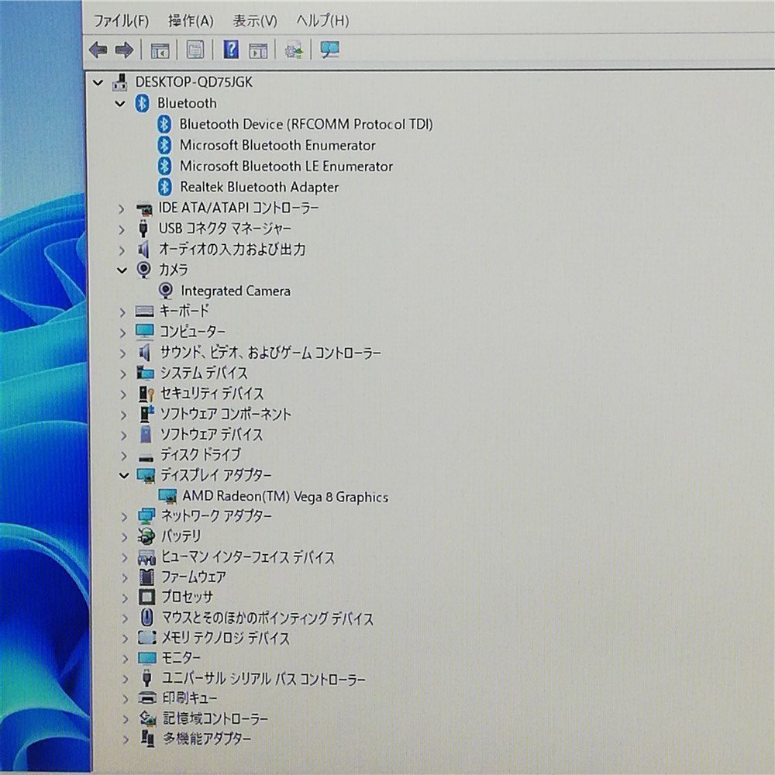Image resolution: width=775 pixels, height=775 pixels.
Task: Toggle the action pane toolbar icon
Action: 258,50
